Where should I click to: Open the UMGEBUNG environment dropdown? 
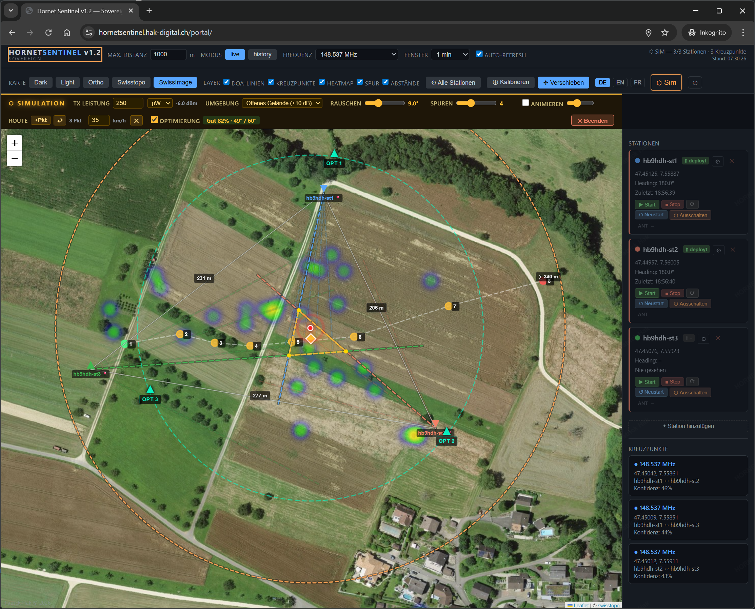tap(282, 103)
